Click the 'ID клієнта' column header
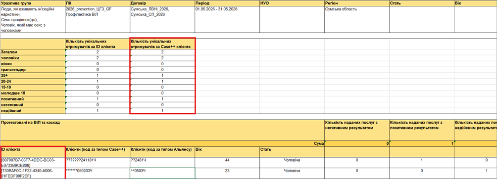This screenshot has height=179, width=497. click(x=33, y=152)
